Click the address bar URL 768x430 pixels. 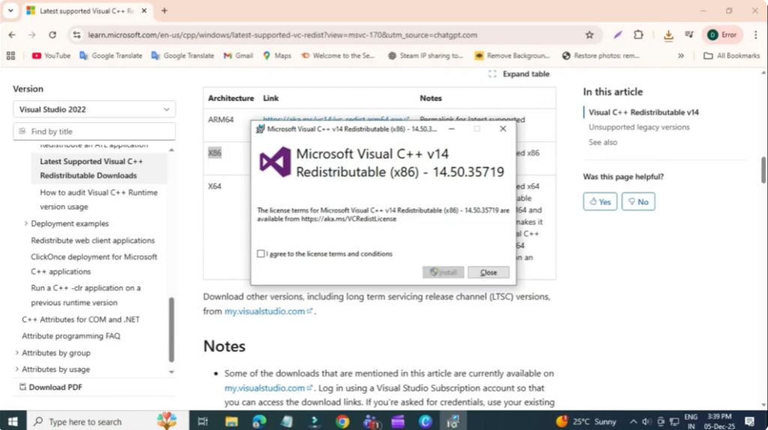(283, 34)
